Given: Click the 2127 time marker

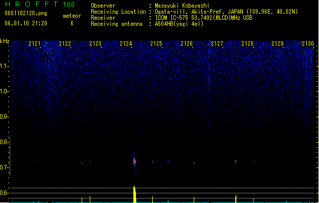Looking at the screenshot, I should (x=217, y=44).
